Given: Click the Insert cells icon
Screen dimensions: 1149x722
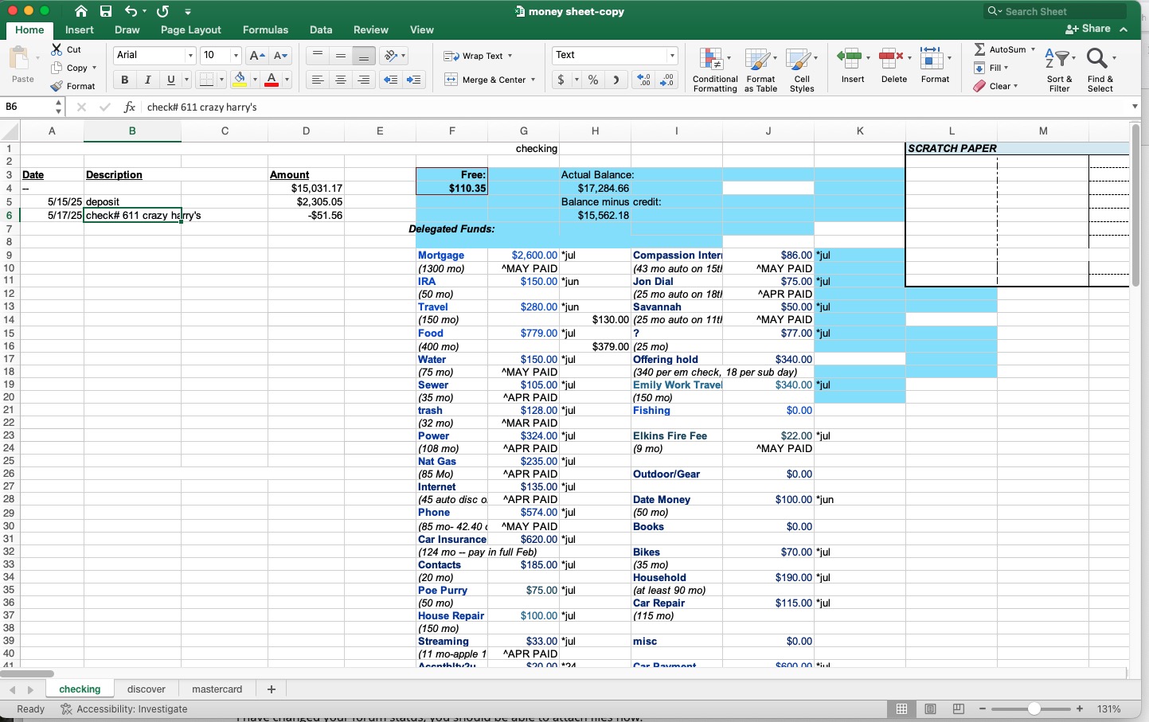Looking at the screenshot, I should tap(849, 58).
